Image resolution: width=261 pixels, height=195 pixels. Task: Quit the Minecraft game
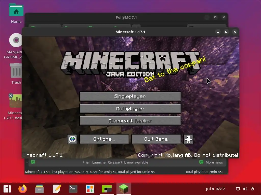(x=156, y=139)
